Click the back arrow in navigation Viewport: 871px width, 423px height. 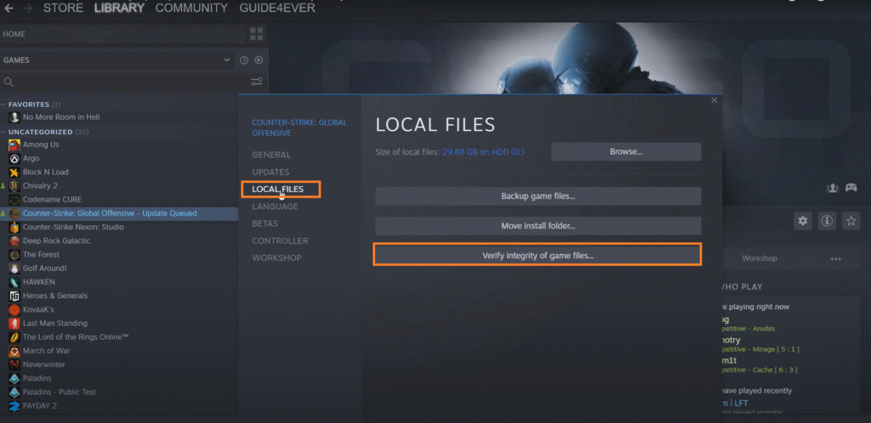tap(7, 8)
